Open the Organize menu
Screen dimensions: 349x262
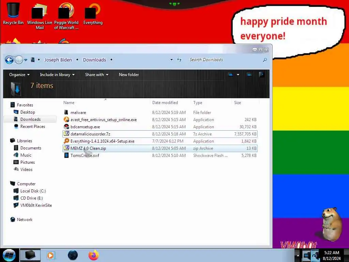19,75
